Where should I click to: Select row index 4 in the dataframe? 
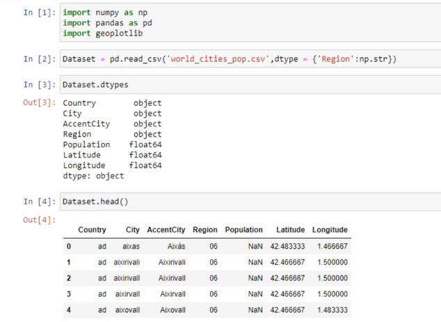coord(69,309)
